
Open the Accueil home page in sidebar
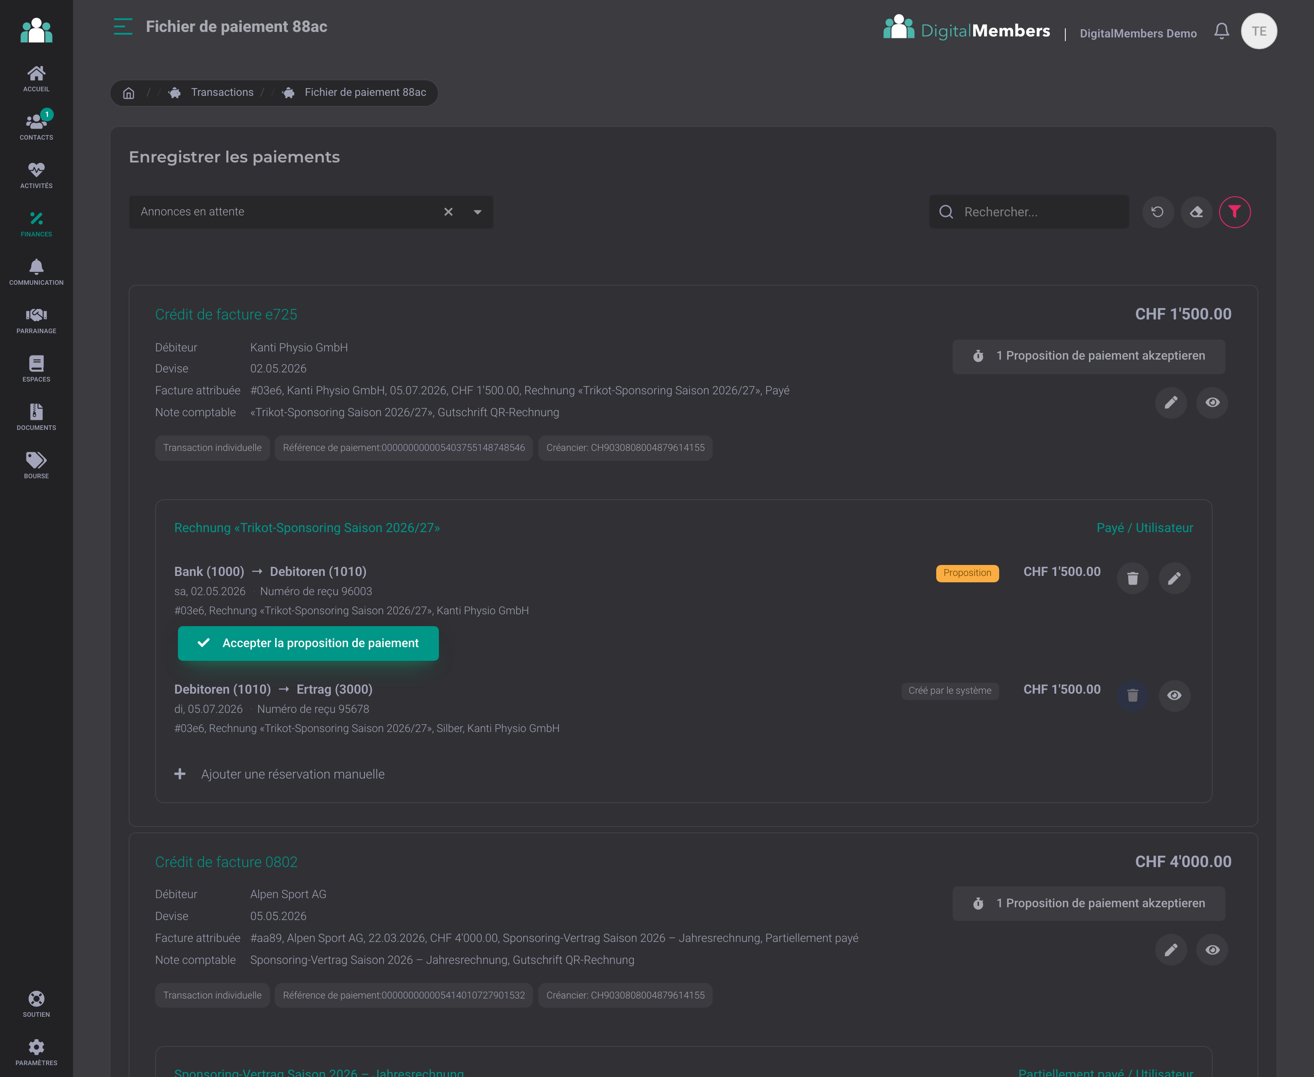tap(36, 79)
